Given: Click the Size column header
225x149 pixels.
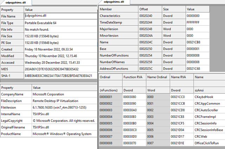Looking at the screenshot, I should [x=174, y=9].
